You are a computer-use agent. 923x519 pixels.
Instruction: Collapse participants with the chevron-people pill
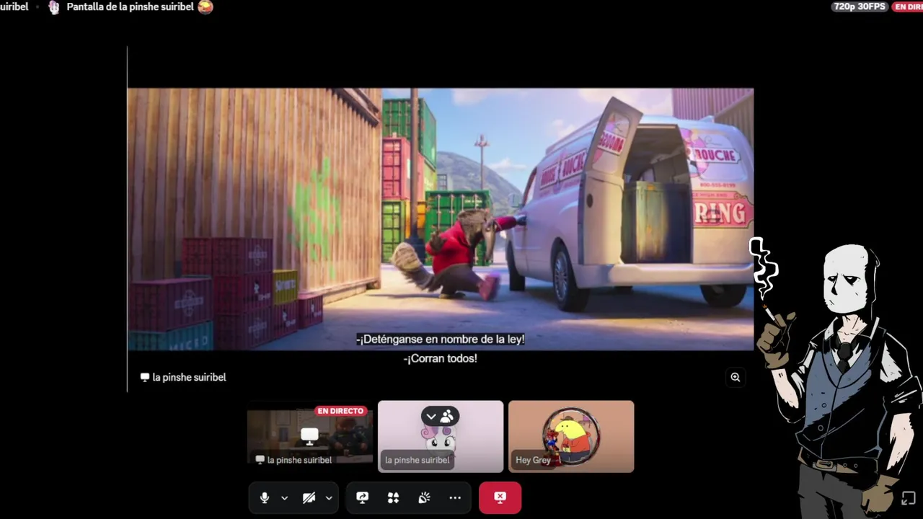[440, 416]
